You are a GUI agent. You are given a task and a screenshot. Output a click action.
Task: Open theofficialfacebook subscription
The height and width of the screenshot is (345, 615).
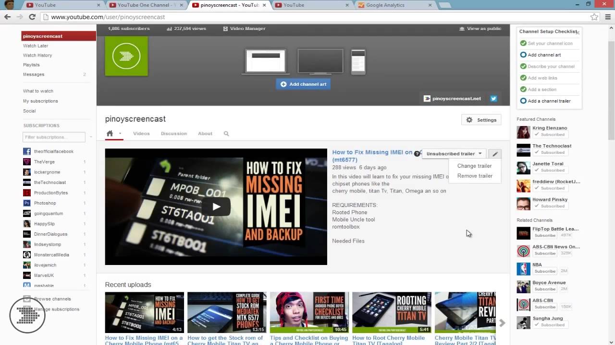54,151
